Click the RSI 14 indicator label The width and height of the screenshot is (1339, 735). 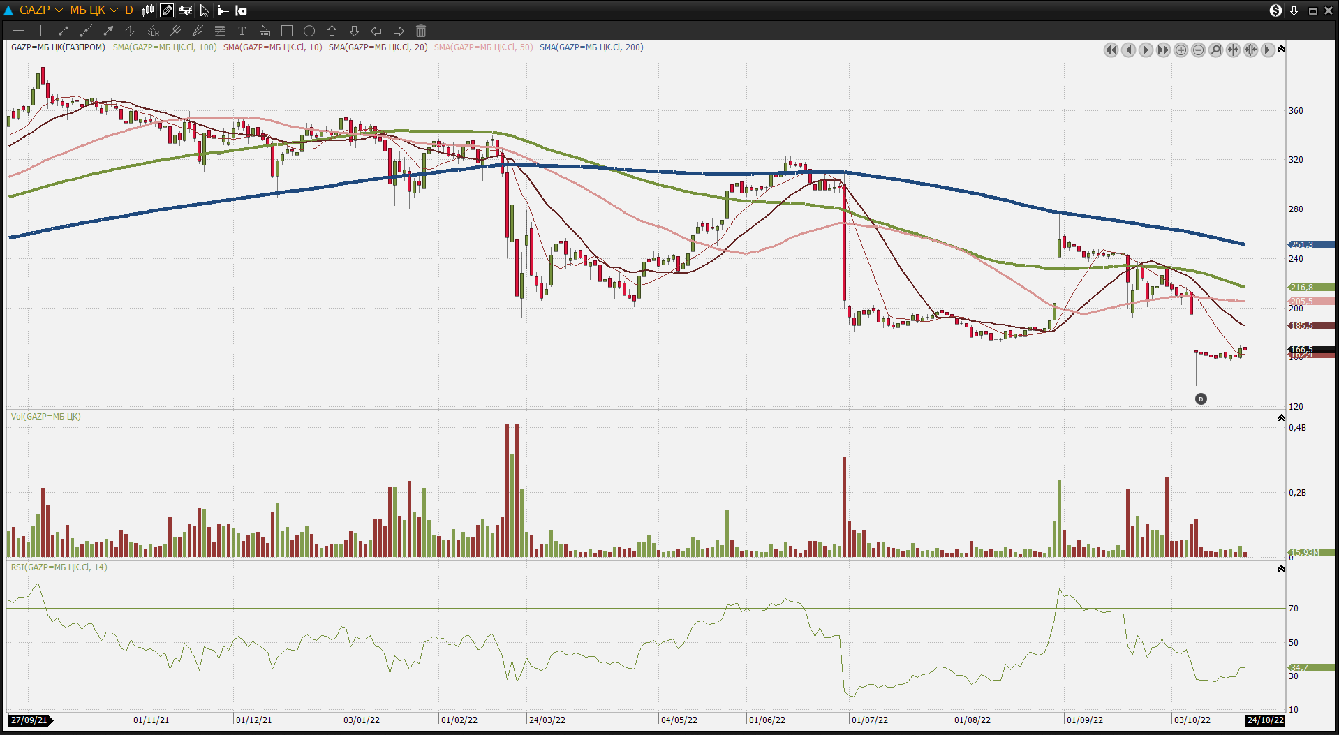[x=59, y=567]
